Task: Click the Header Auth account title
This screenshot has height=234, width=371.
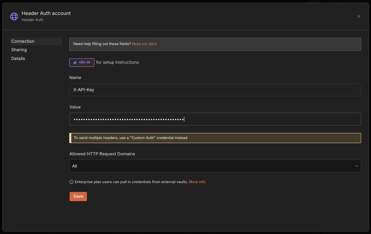Action: pyautogui.click(x=46, y=13)
